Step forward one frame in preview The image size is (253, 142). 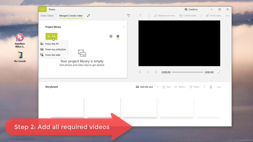(x=156, y=72)
